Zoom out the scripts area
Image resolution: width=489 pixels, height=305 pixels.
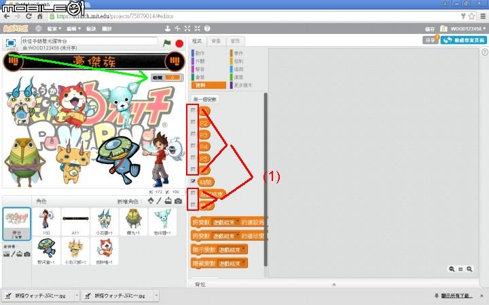pos(452,269)
